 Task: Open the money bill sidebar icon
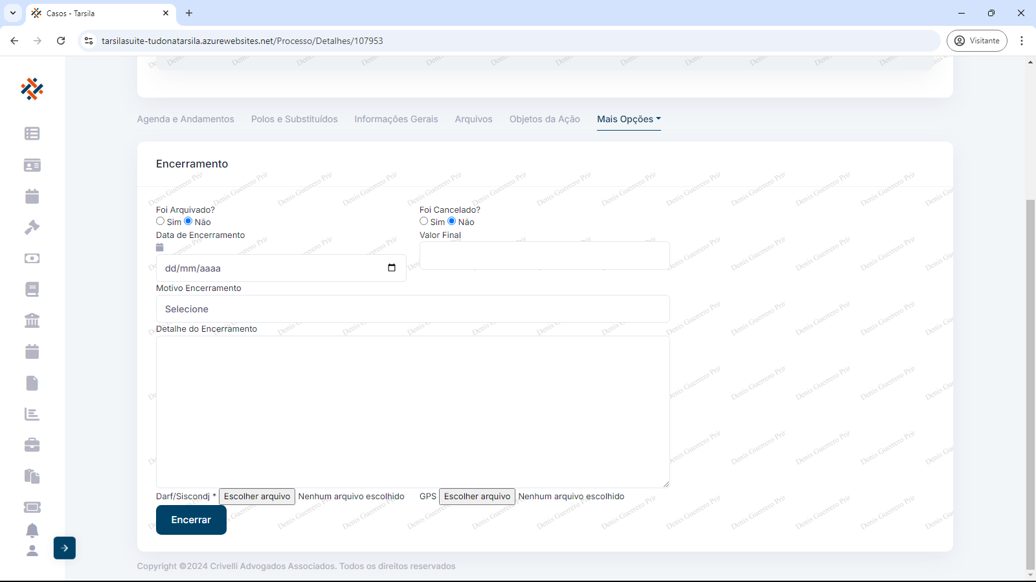tap(32, 258)
